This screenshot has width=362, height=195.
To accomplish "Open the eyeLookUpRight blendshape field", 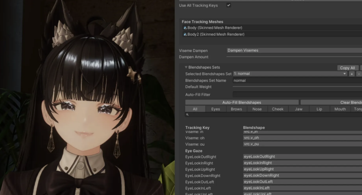I will point(303,169).
